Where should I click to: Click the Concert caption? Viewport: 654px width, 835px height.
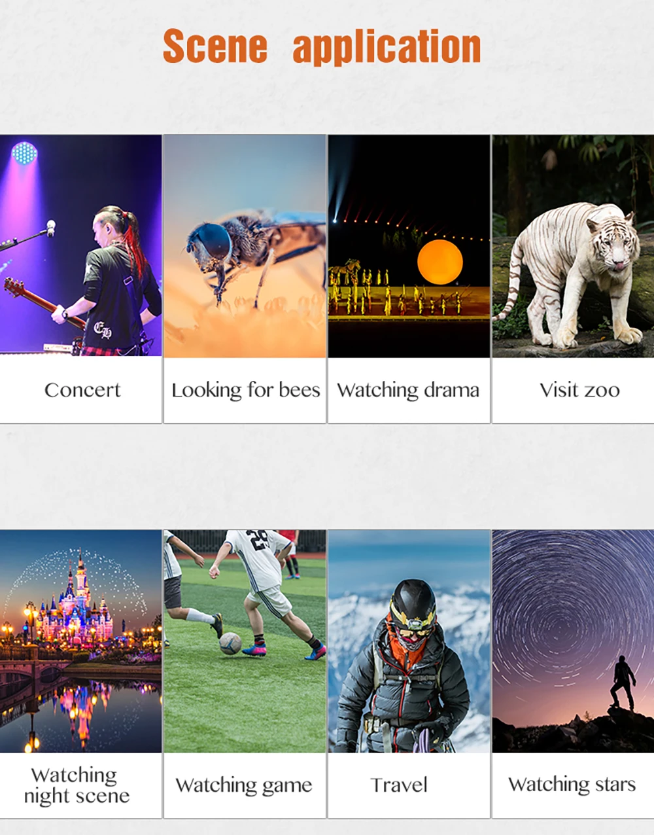coord(82,390)
